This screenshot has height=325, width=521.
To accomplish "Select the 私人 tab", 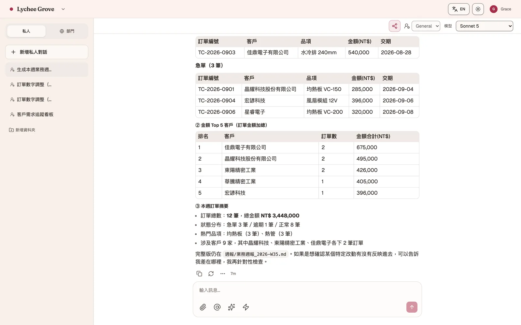I will tap(26, 31).
